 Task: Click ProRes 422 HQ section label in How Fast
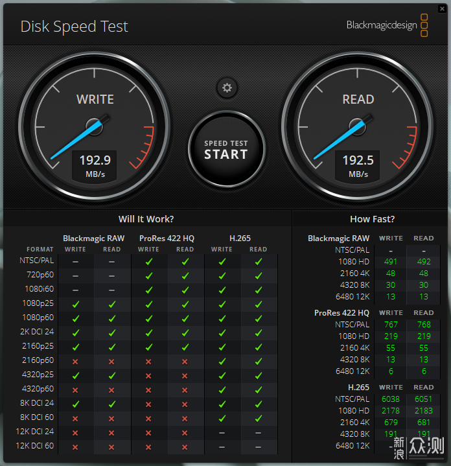(341, 313)
